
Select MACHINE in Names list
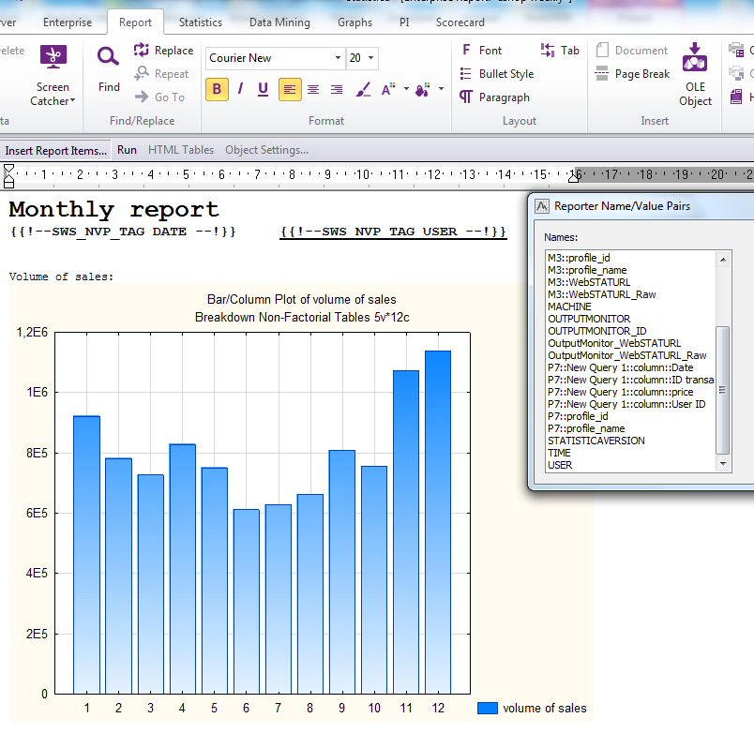pyautogui.click(x=569, y=307)
